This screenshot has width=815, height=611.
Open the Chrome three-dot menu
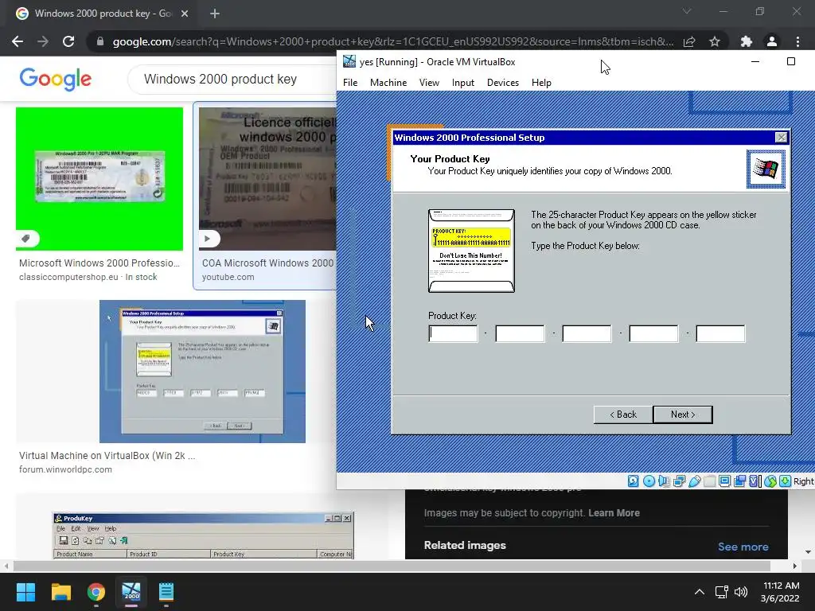797,41
